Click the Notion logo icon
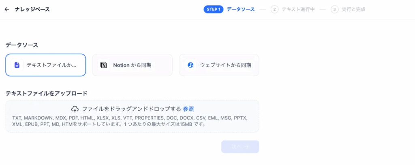This screenshot has height=165, width=415. tap(104, 65)
